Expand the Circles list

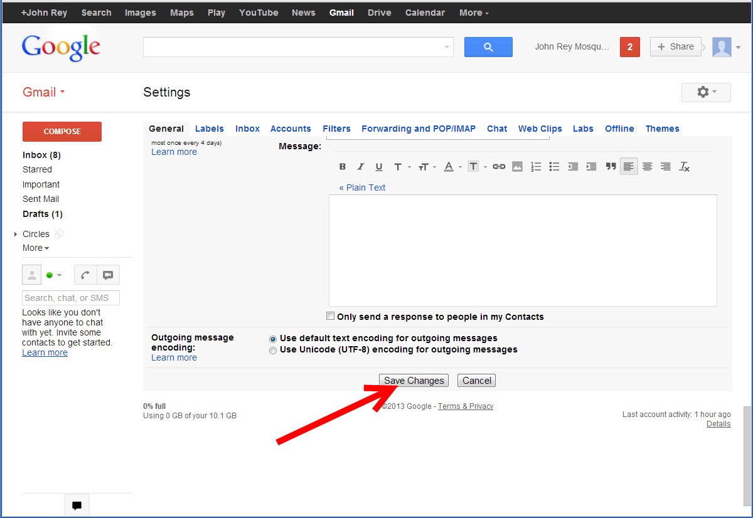(16, 235)
